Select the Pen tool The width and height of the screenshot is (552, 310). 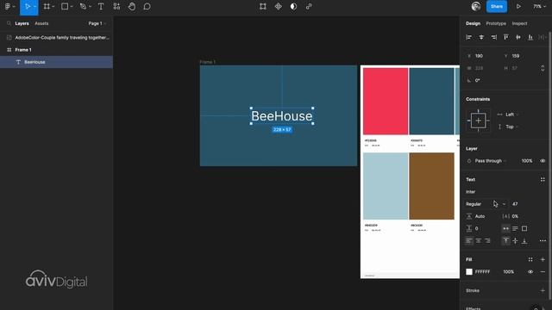pyautogui.click(x=83, y=6)
